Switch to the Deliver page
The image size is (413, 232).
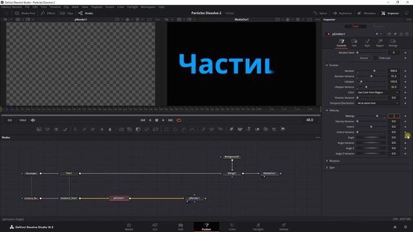[x=284, y=227]
